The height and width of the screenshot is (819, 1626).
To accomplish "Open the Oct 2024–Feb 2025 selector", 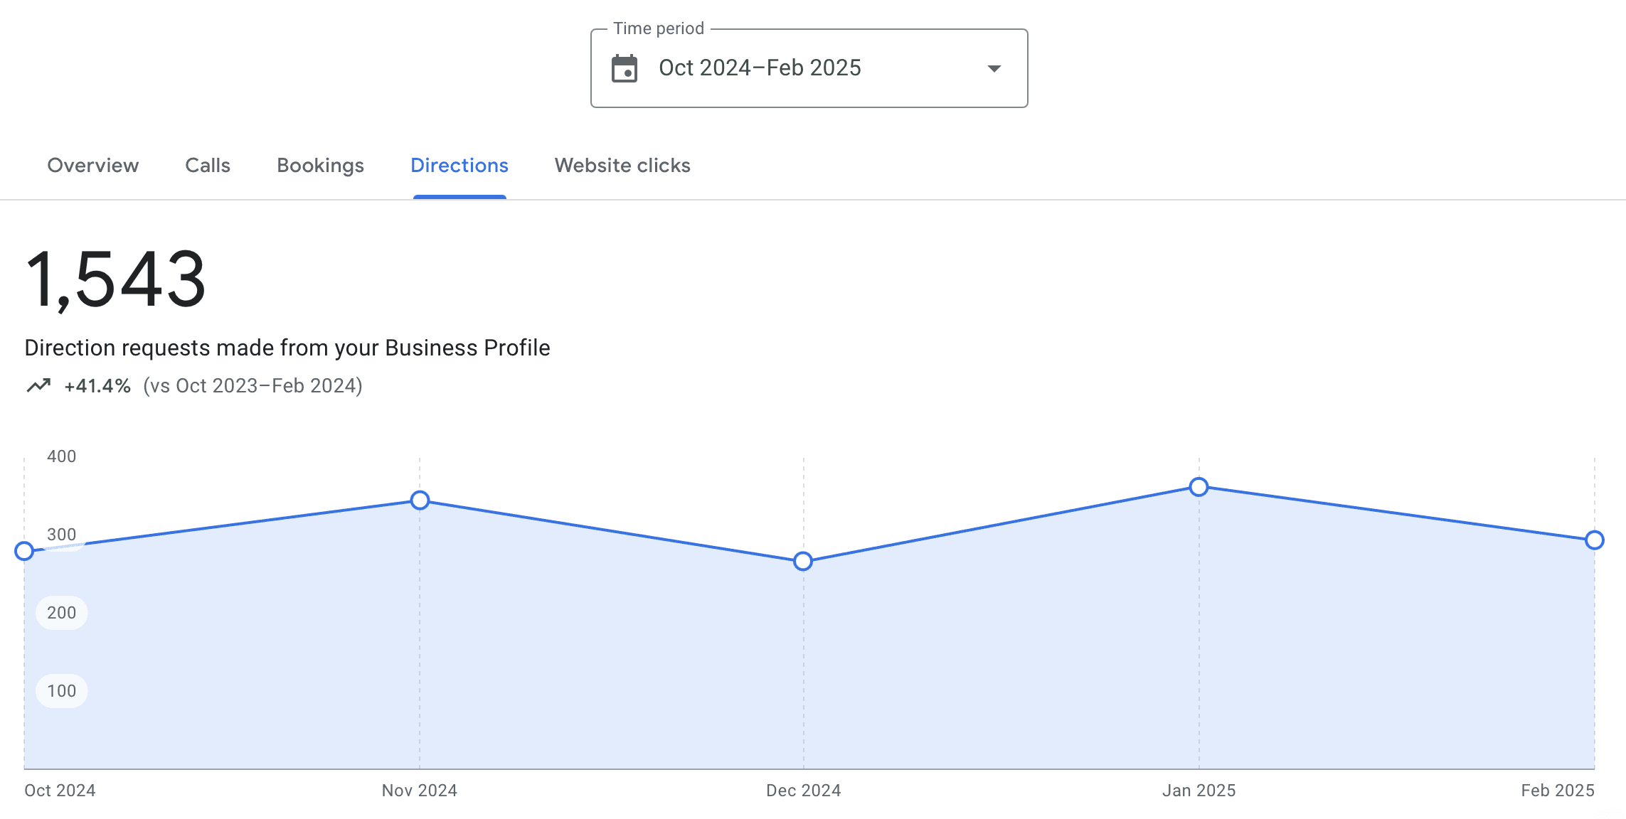I will click(x=809, y=68).
